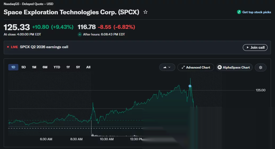The height and width of the screenshot is (149, 275).
Task: Click the after hours moon icon
Action: pyautogui.click(x=80, y=34)
